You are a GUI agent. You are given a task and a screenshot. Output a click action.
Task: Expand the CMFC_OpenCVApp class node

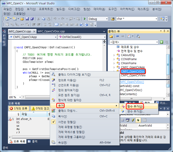point(114,67)
